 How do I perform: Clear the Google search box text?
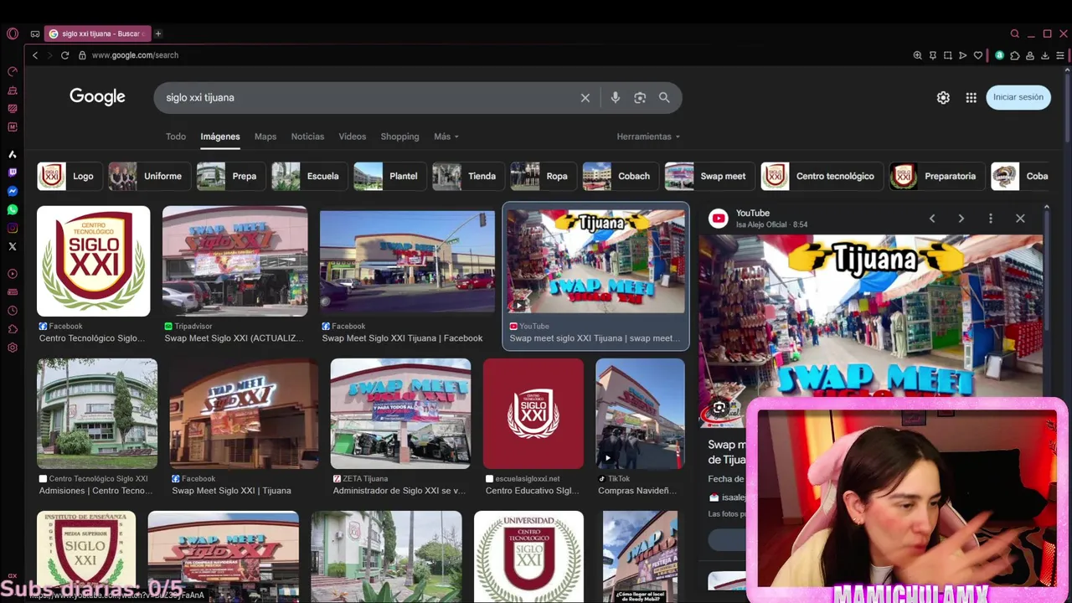pyautogui.click(x=585, y=98)
